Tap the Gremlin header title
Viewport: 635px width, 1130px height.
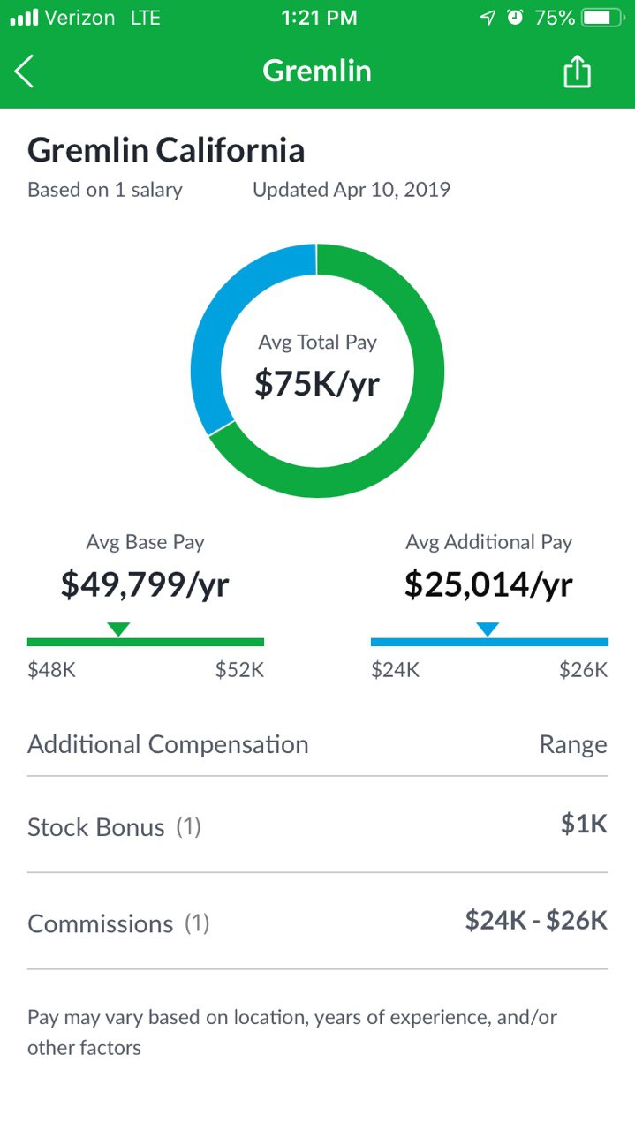tap(317, 71)
